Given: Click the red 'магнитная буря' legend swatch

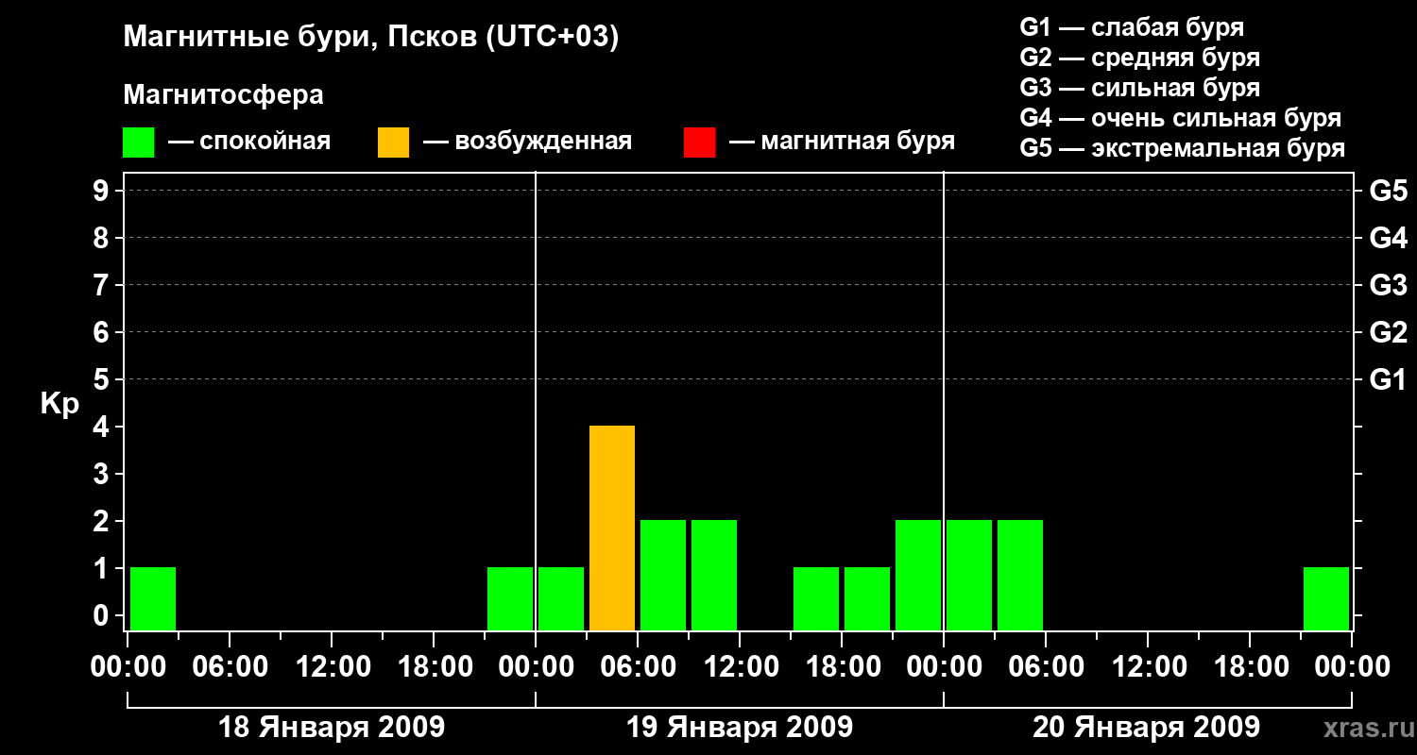Looking at the screenshot, I should [x=699, y=143].
